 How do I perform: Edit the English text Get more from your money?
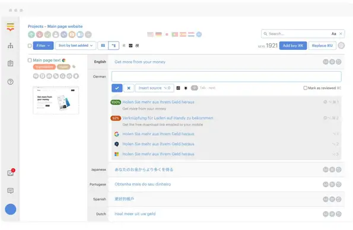pyautogui.click(x=140, y=62)
